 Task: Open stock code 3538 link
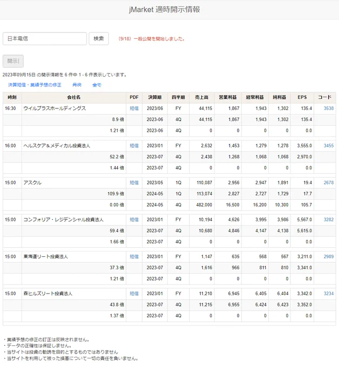[329, 108]
